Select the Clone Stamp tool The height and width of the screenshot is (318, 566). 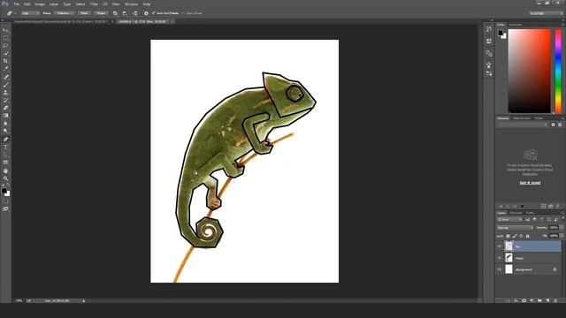[5, 92]
